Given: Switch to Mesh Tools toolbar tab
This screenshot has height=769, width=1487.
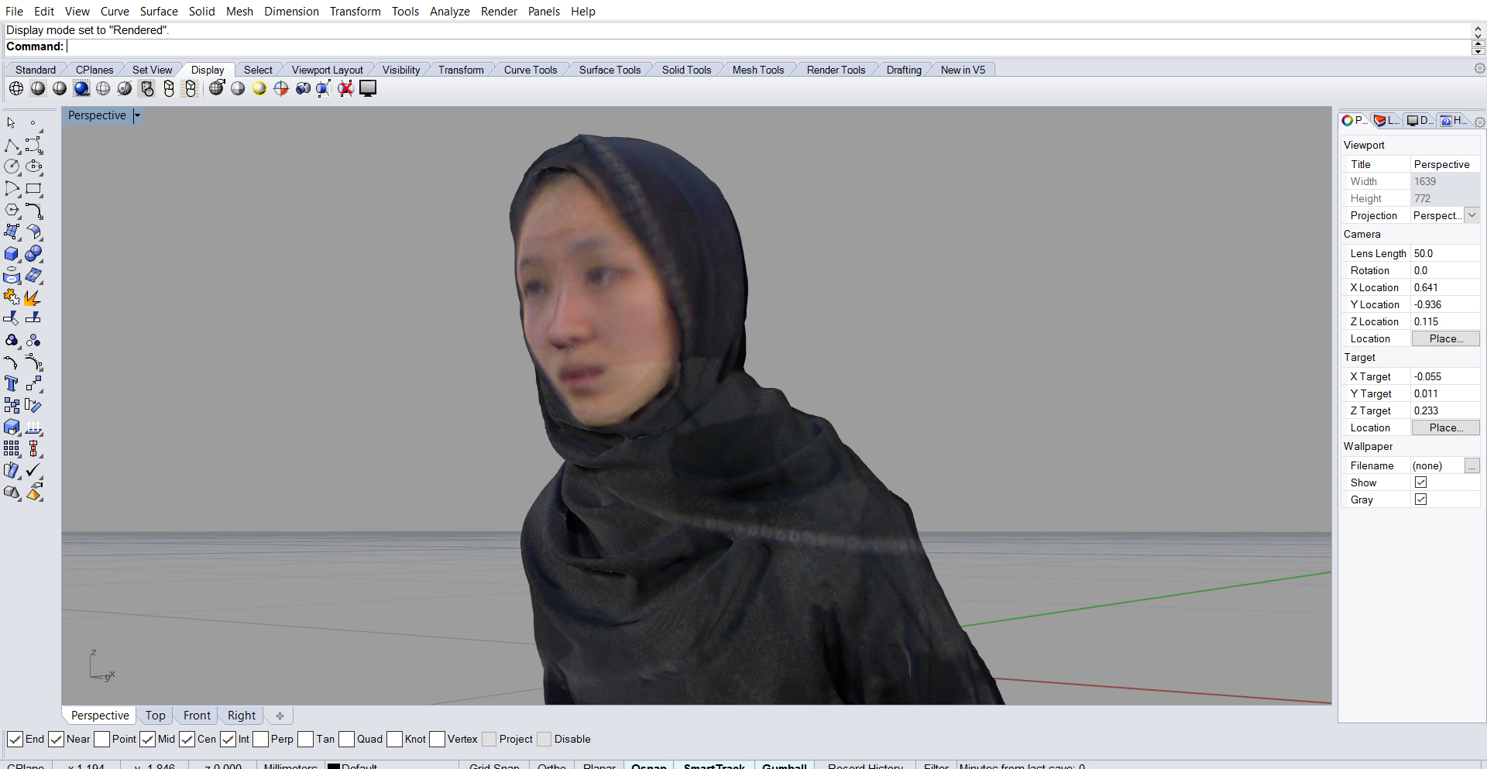Looking at the screenshot, I should pos(758,70).
